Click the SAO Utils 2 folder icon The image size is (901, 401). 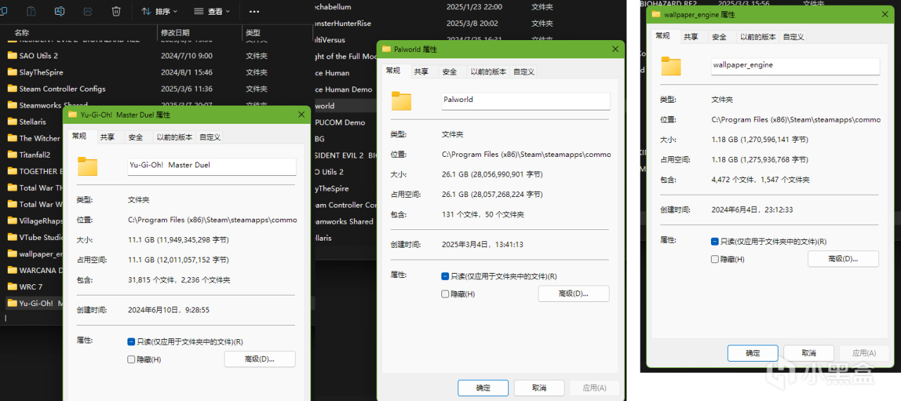(x=12, y=56)
